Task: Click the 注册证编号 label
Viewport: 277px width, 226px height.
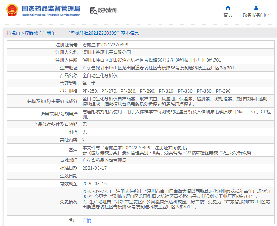Action: (x=66, y=45)
